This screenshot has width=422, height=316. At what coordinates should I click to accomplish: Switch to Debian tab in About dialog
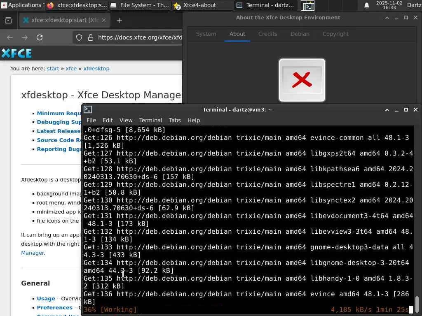[300, 34]
